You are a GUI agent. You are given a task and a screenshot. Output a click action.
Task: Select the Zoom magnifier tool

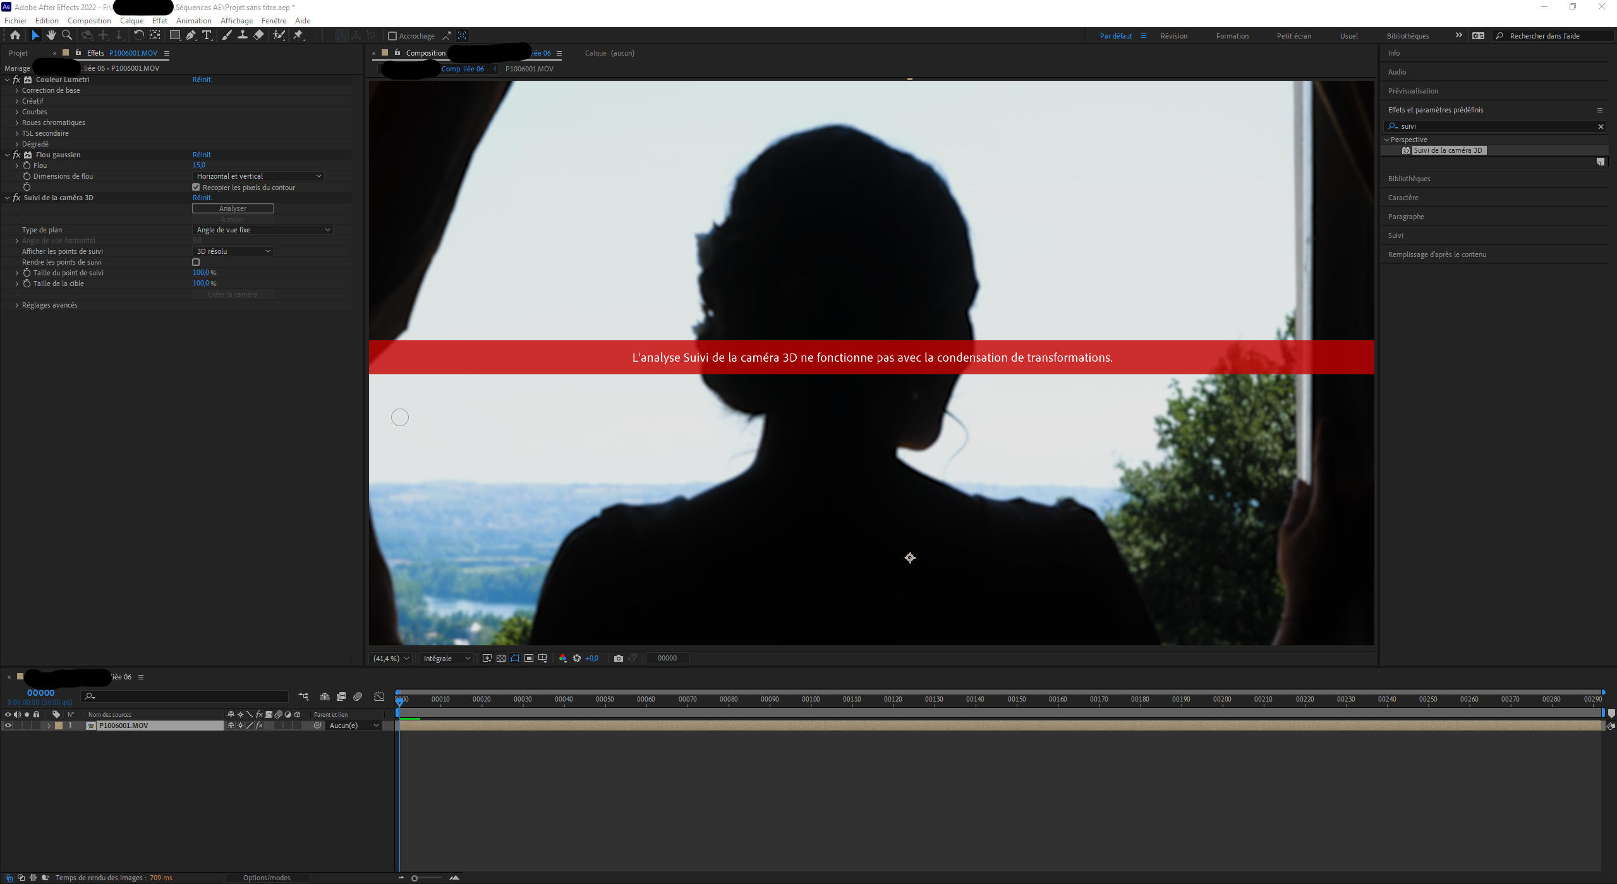[67, 35]
